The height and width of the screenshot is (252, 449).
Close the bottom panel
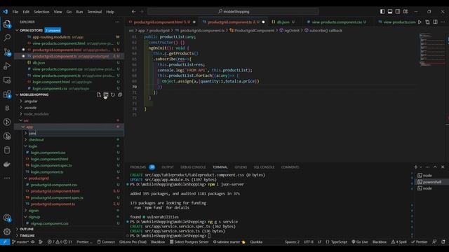click(x=443, y=167)
